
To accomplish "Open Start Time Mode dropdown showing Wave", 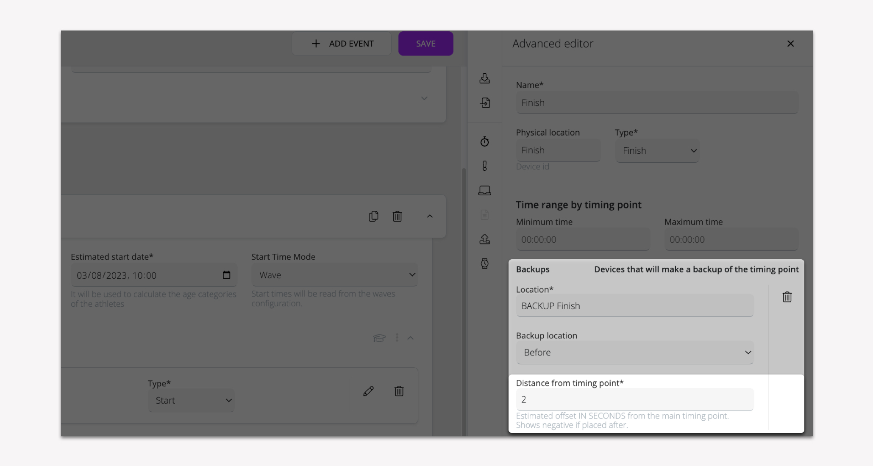I will (335, 275).
